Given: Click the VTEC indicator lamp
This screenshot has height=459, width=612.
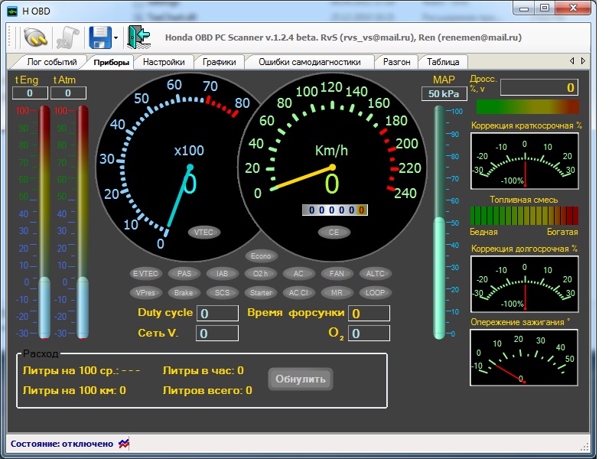Looking at the screenshot, I should coord(203,233).
